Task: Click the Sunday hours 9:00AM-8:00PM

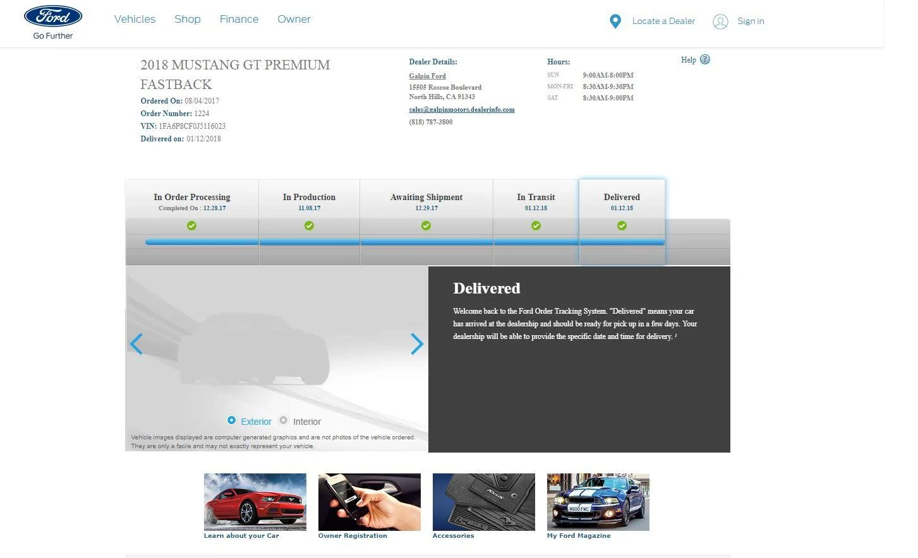Action: 608,75
